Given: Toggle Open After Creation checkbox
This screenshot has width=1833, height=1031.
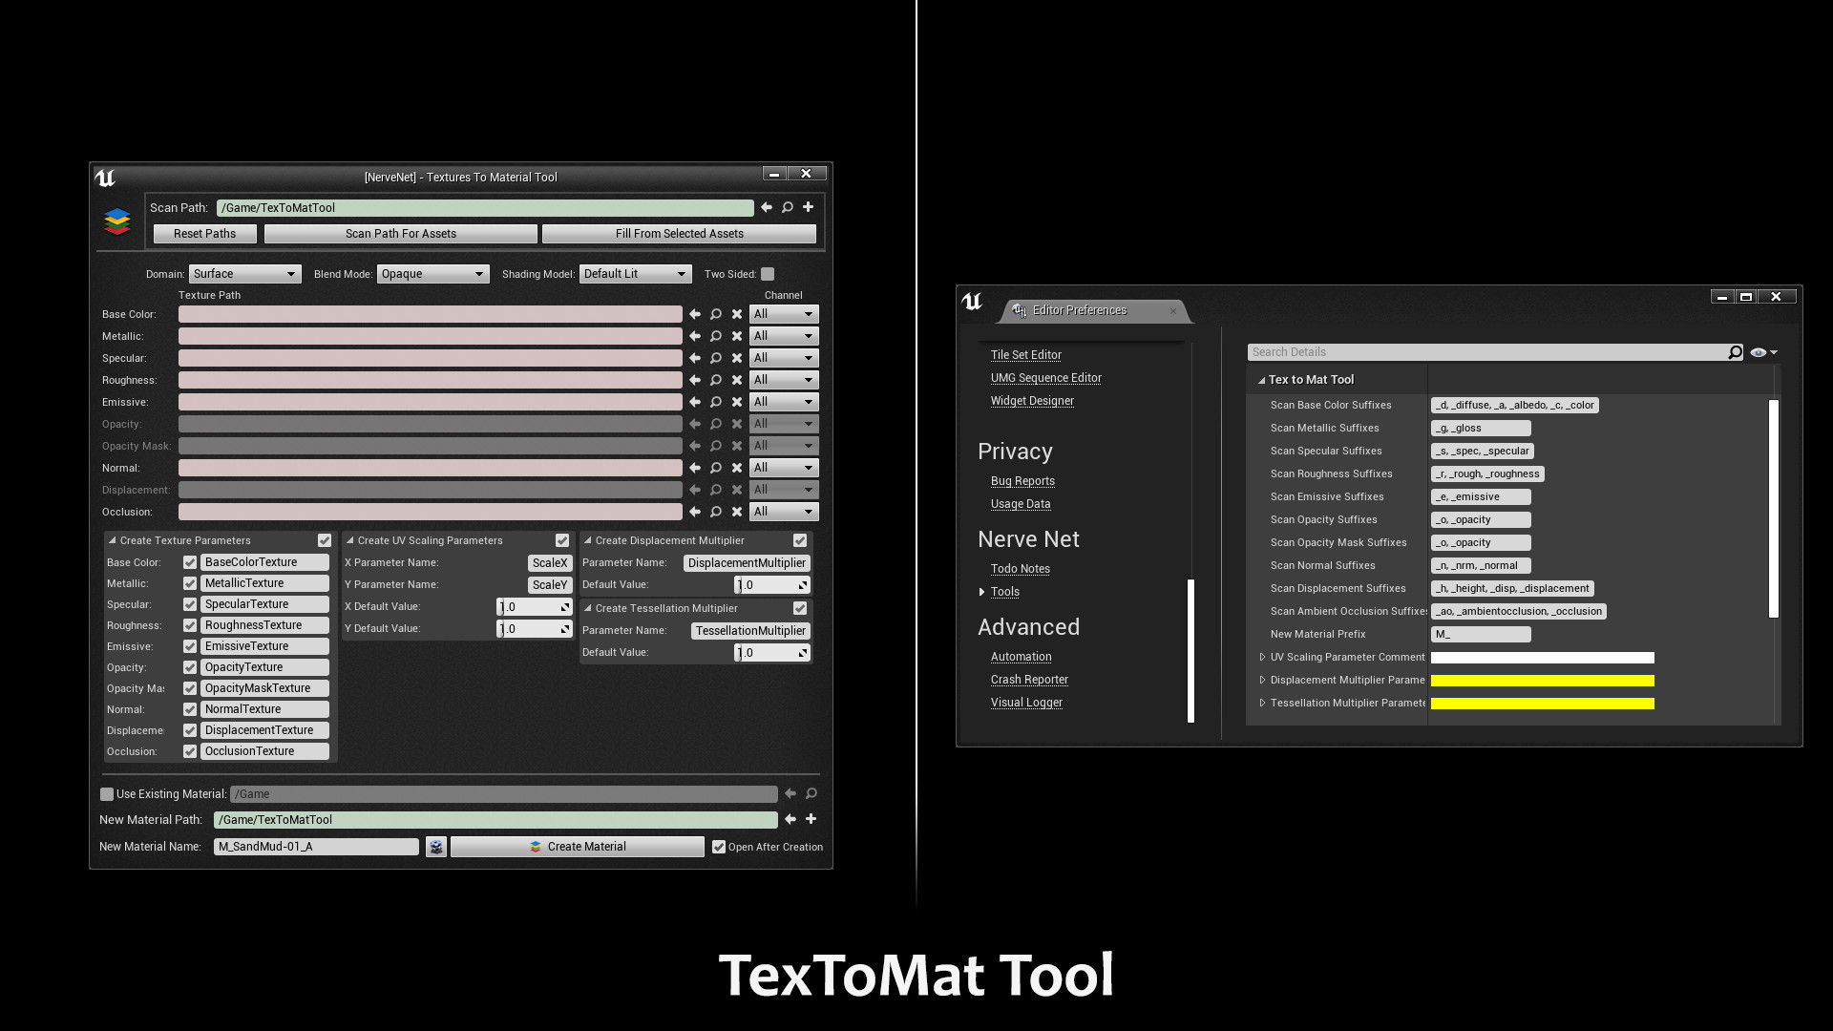Looking at the screenshot, I should coord(719,847).
